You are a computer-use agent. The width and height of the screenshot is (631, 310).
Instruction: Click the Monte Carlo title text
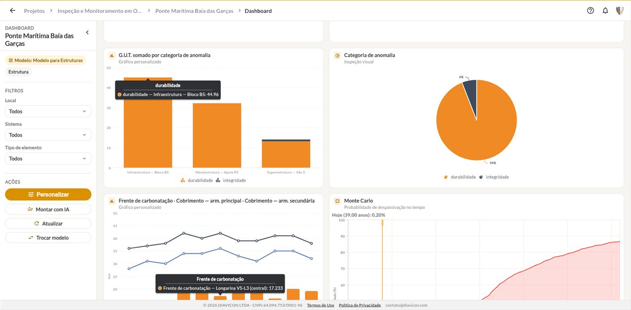[358, 201]
